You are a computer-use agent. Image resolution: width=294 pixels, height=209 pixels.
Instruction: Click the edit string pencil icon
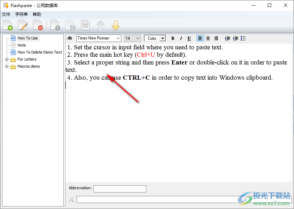pyautogui.click(x=23, y=25)
